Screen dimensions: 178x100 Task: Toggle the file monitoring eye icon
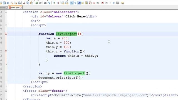pyautogui.click(x=98, y=3)
